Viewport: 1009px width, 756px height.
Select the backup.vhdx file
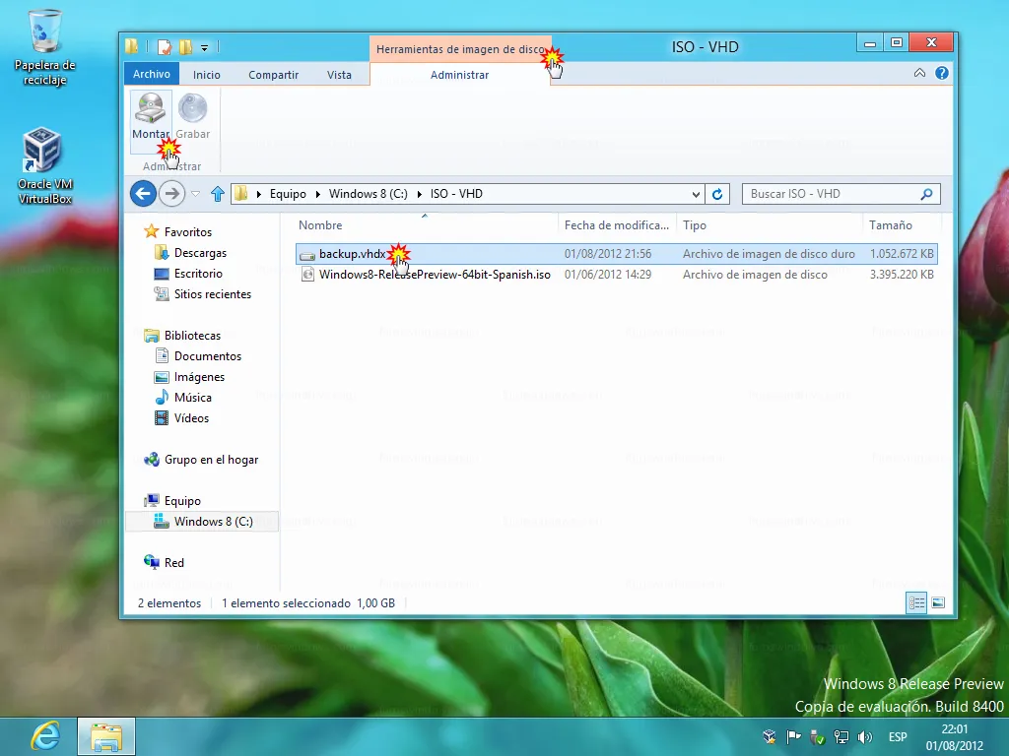point(616,254)
